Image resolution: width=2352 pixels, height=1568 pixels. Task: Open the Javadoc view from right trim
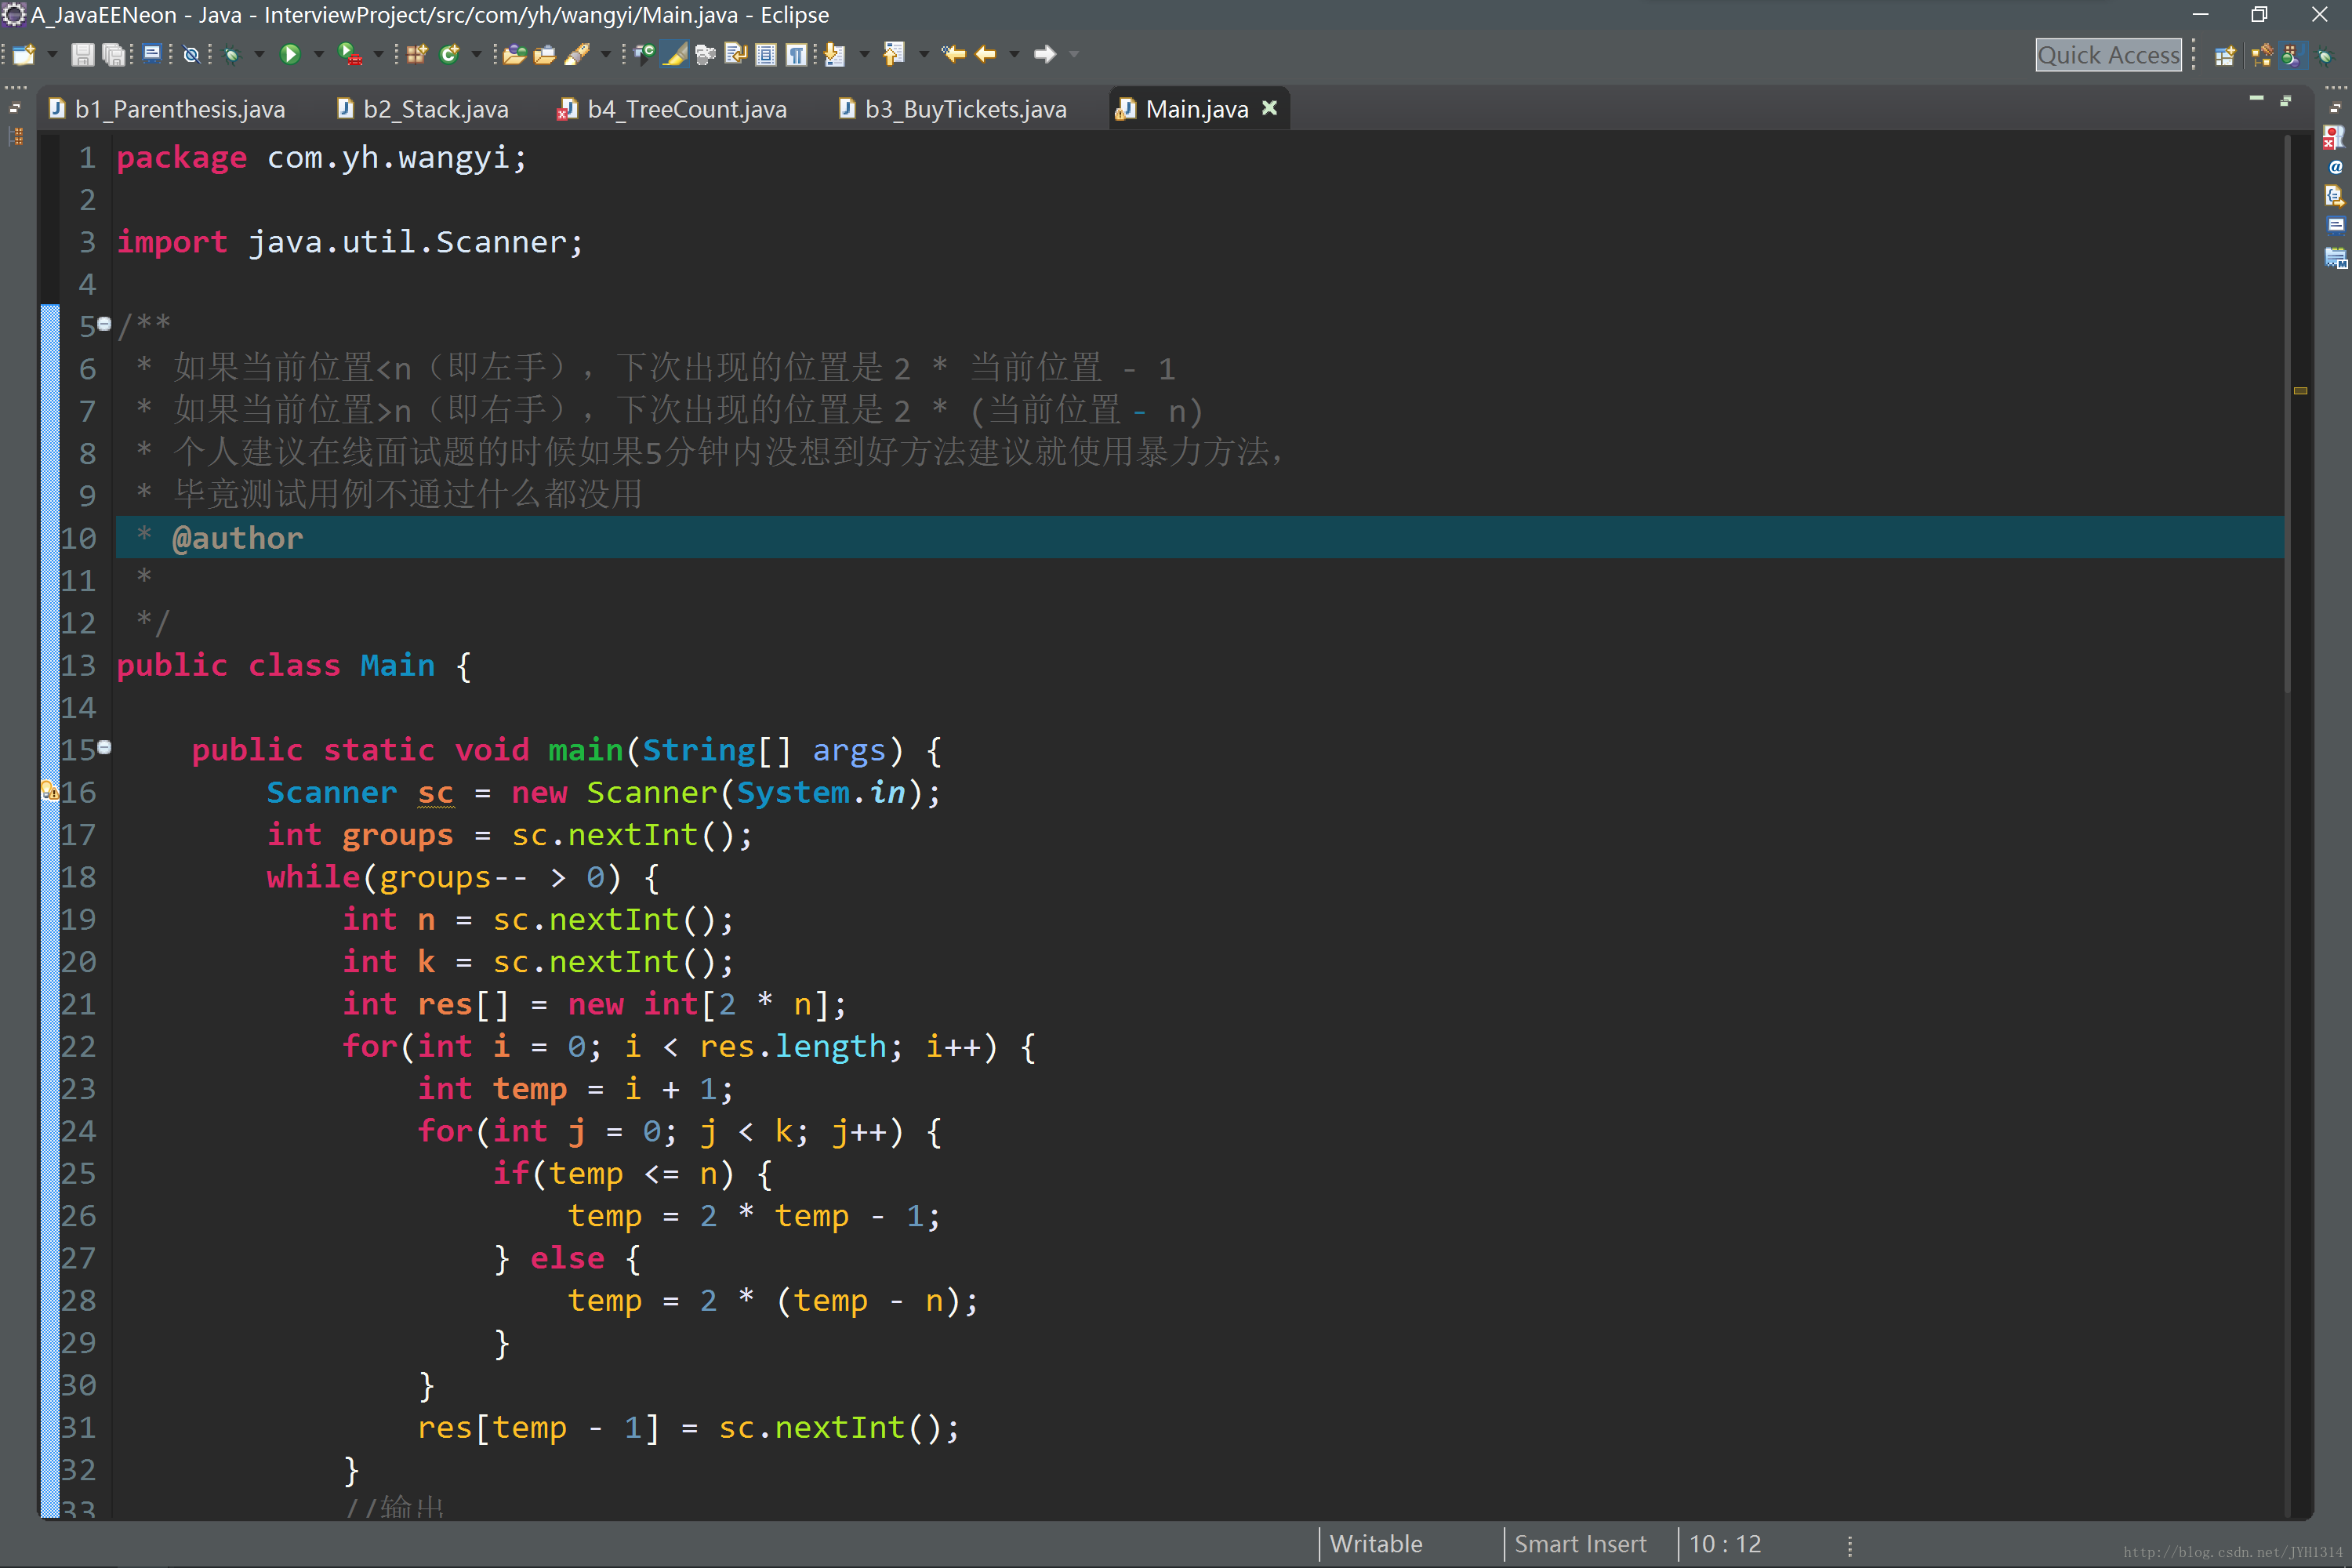[2335, 167]
